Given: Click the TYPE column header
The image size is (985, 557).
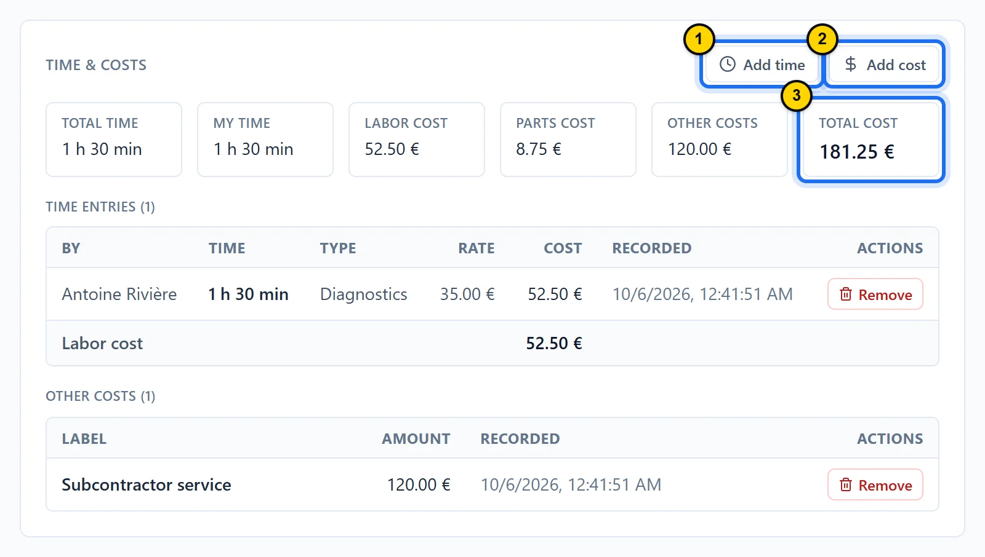Looking at the screenshot, I should [338, 248].
